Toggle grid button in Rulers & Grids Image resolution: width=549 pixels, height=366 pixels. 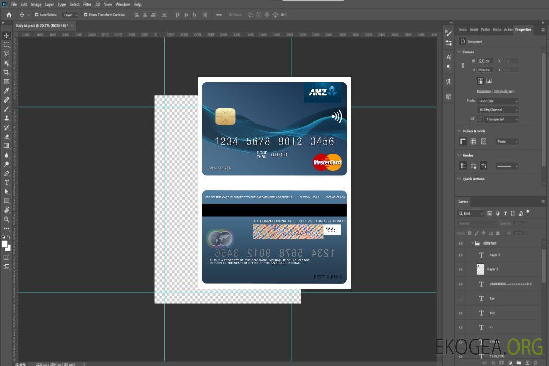point(473,141)
